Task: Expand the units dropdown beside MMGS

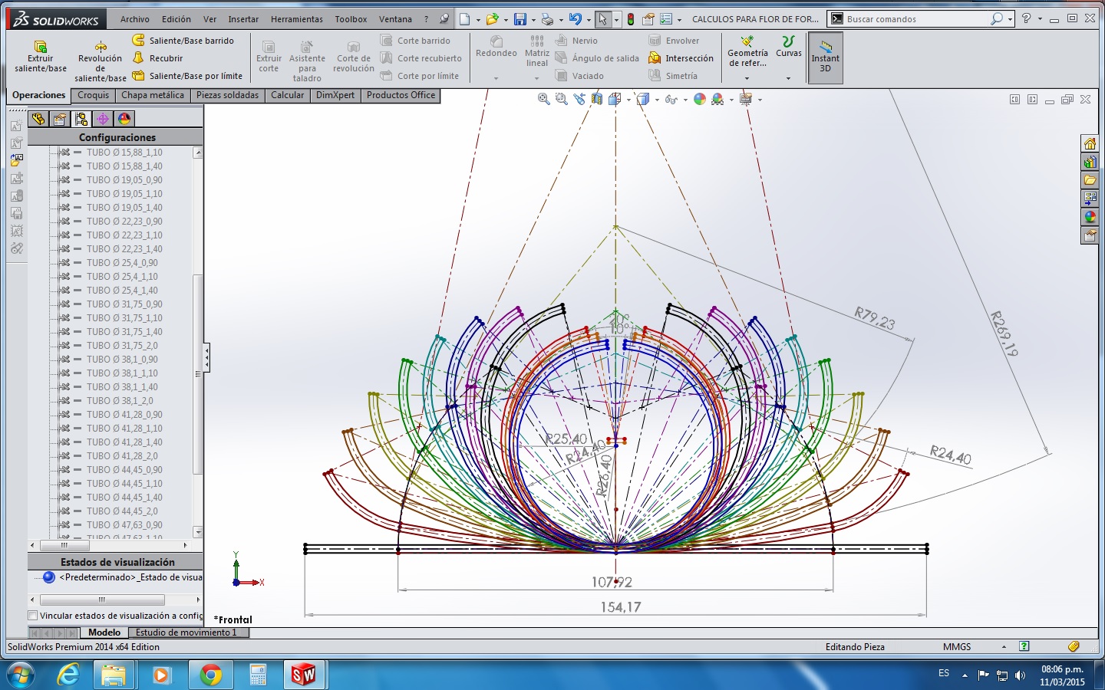Action: tap(1004, 647)
